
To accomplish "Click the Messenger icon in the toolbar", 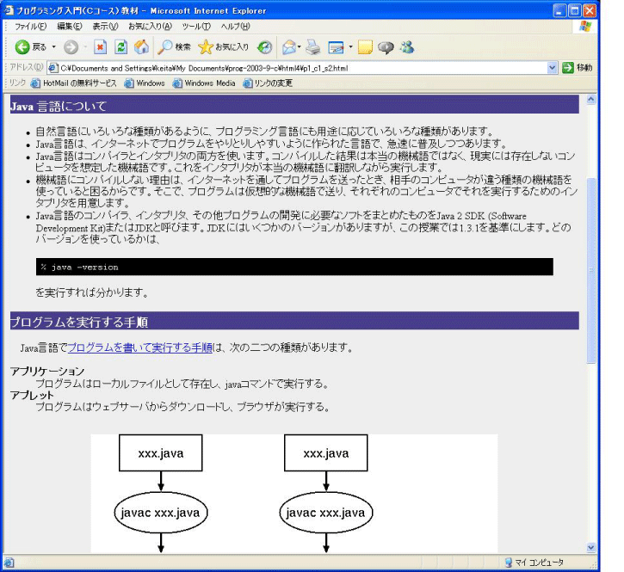I will click(404, 46).
